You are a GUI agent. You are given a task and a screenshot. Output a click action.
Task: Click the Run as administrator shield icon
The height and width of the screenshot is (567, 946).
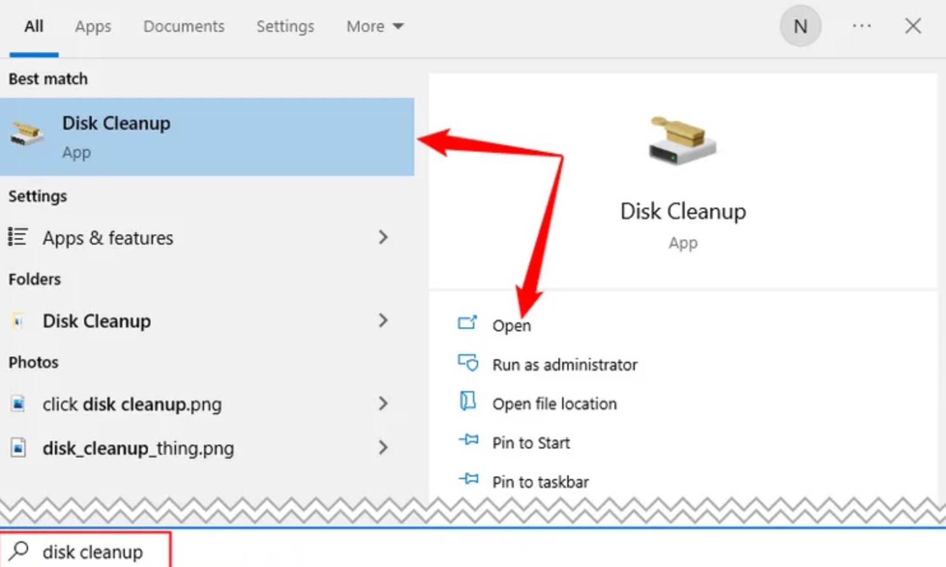tap(468, 363)
